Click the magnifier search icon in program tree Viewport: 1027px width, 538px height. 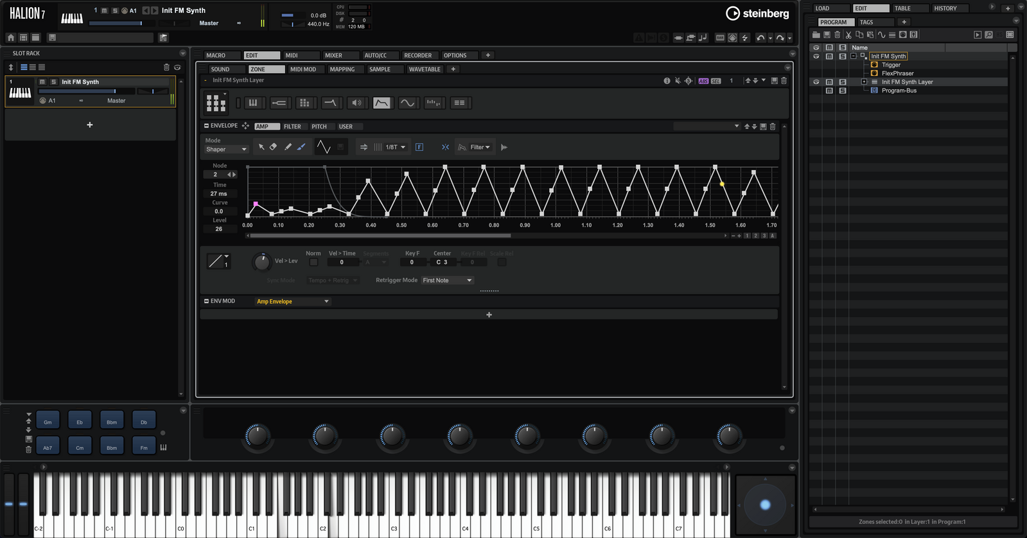988,35
